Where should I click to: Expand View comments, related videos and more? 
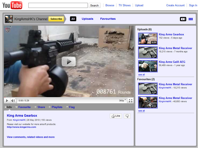(x=31, y=137)
